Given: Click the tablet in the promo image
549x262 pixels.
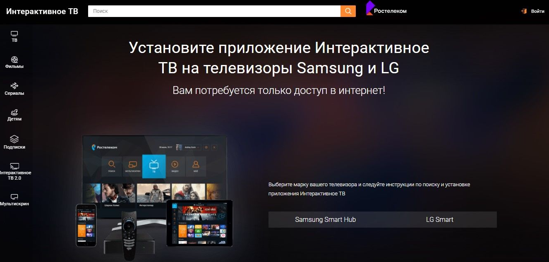Looking at the screenshot, I should pos(199,224).
